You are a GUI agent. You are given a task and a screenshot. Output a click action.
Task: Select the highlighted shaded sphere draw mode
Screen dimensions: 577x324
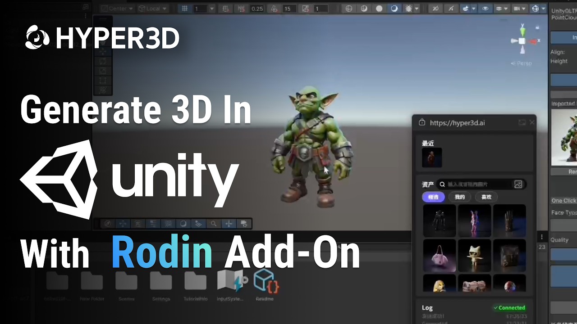coord(394,8)
